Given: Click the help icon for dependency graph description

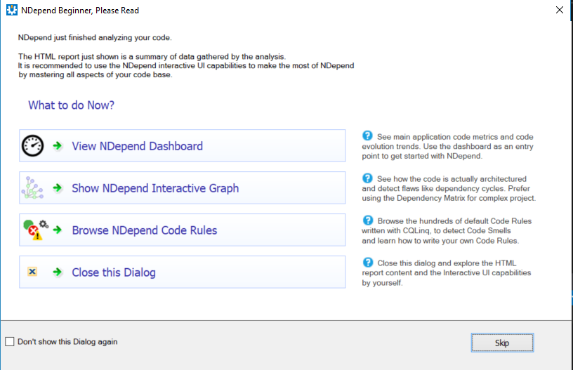Looking at the screenshot, I should [x=367, y=178].
